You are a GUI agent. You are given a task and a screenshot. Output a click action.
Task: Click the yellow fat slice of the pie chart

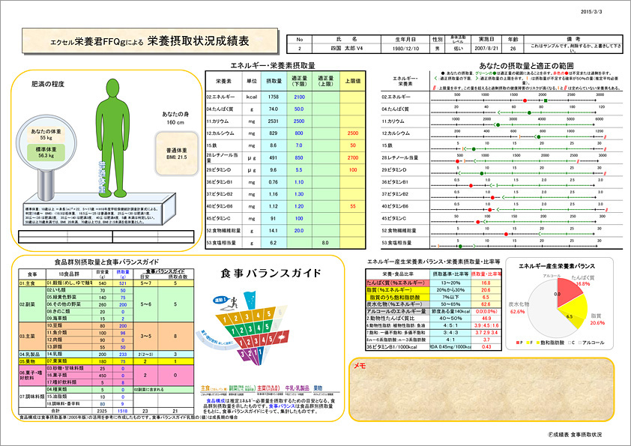coord(573,312)
